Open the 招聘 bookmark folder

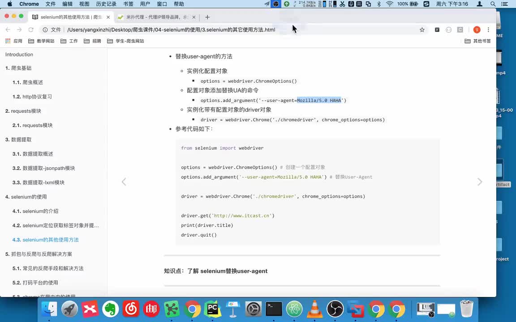92,41
